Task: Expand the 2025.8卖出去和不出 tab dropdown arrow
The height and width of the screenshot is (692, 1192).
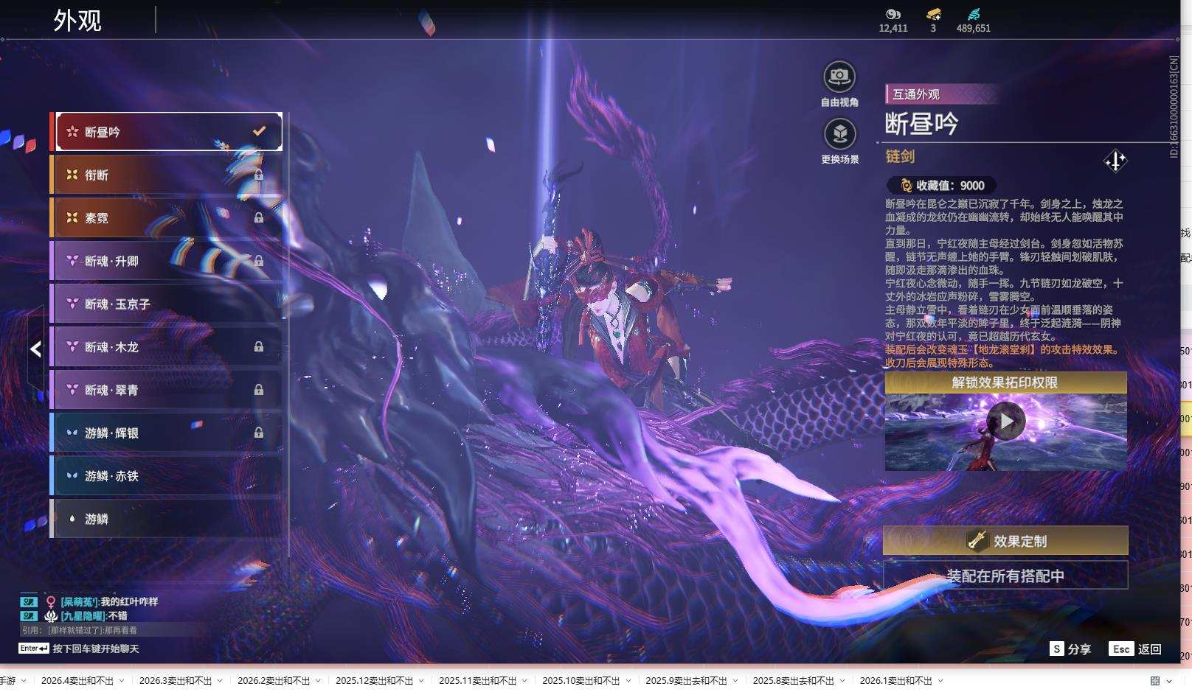Action: click(842, 681)
